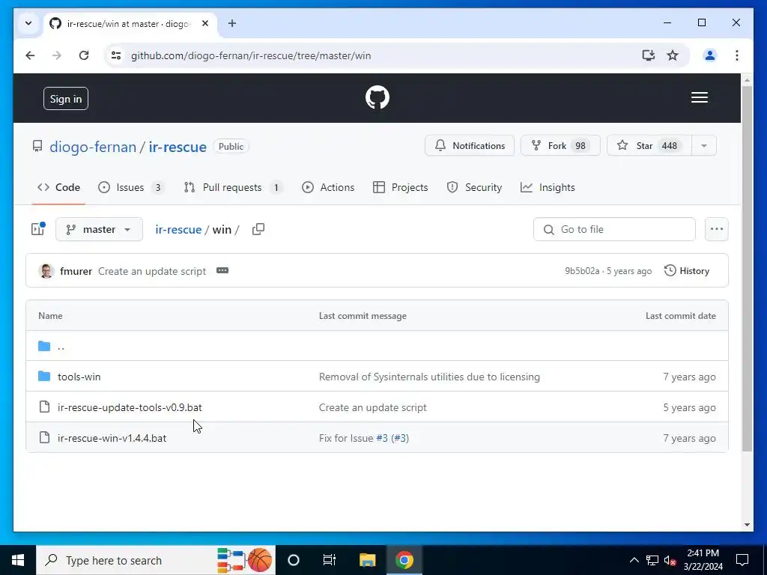Click the network tray icon
This screenshot has width=767, height=575.
click(x=652, y=560)
